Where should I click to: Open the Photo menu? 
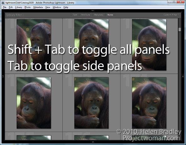coord(28,7)
